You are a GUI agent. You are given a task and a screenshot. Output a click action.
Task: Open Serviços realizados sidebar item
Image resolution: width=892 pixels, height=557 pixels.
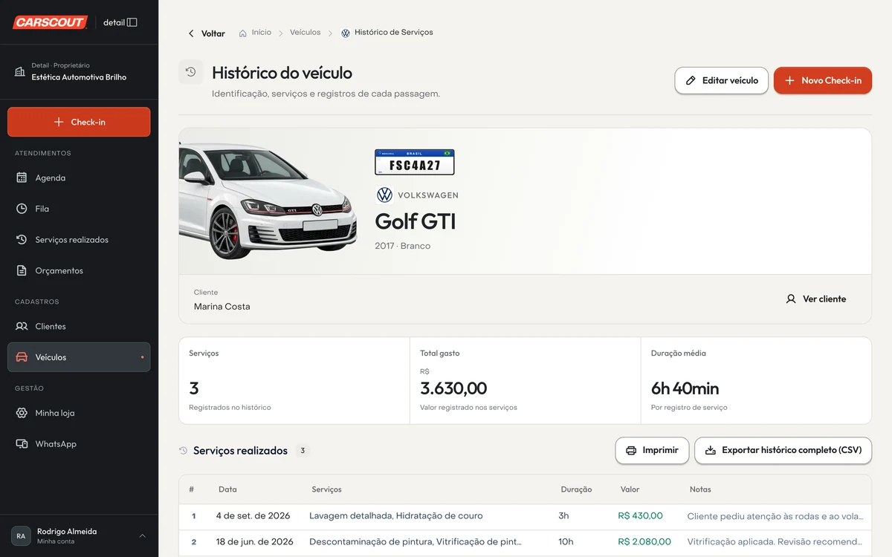pos(79,240)
